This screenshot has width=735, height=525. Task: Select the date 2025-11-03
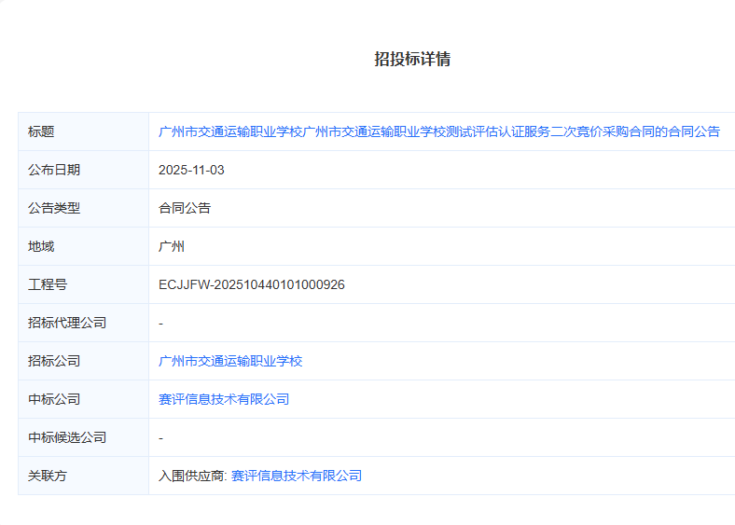click(191, 170)
